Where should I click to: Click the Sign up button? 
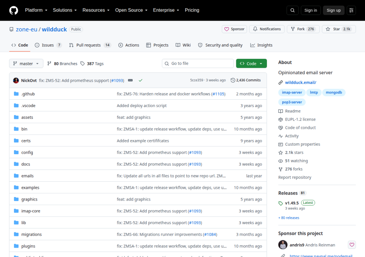[334, 10]
